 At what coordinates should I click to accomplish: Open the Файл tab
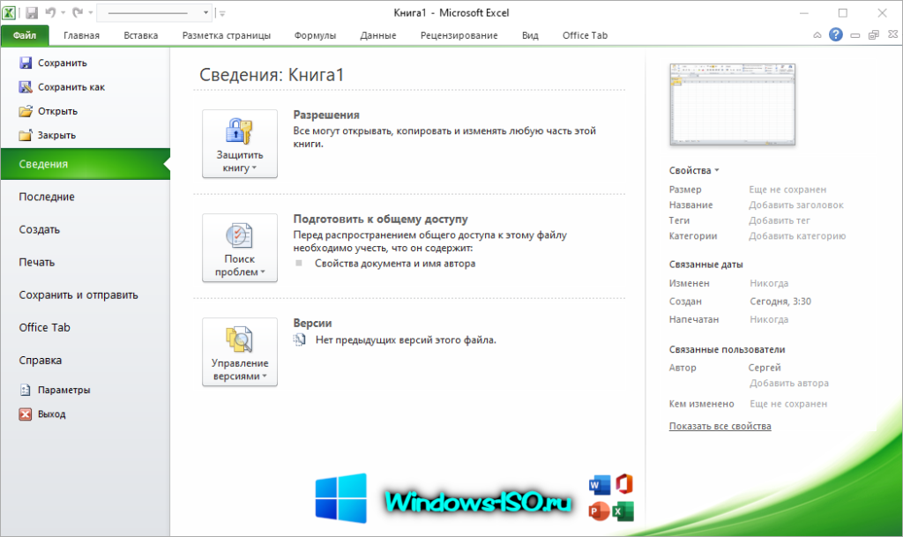point(25,35)
